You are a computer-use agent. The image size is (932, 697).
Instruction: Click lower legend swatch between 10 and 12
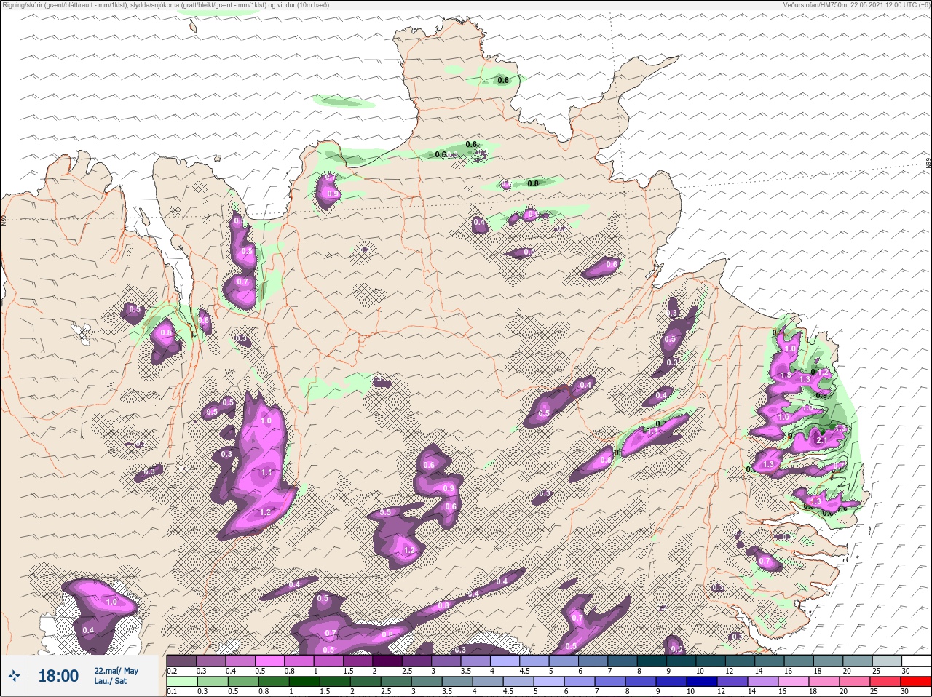click(x=702, y=682)
